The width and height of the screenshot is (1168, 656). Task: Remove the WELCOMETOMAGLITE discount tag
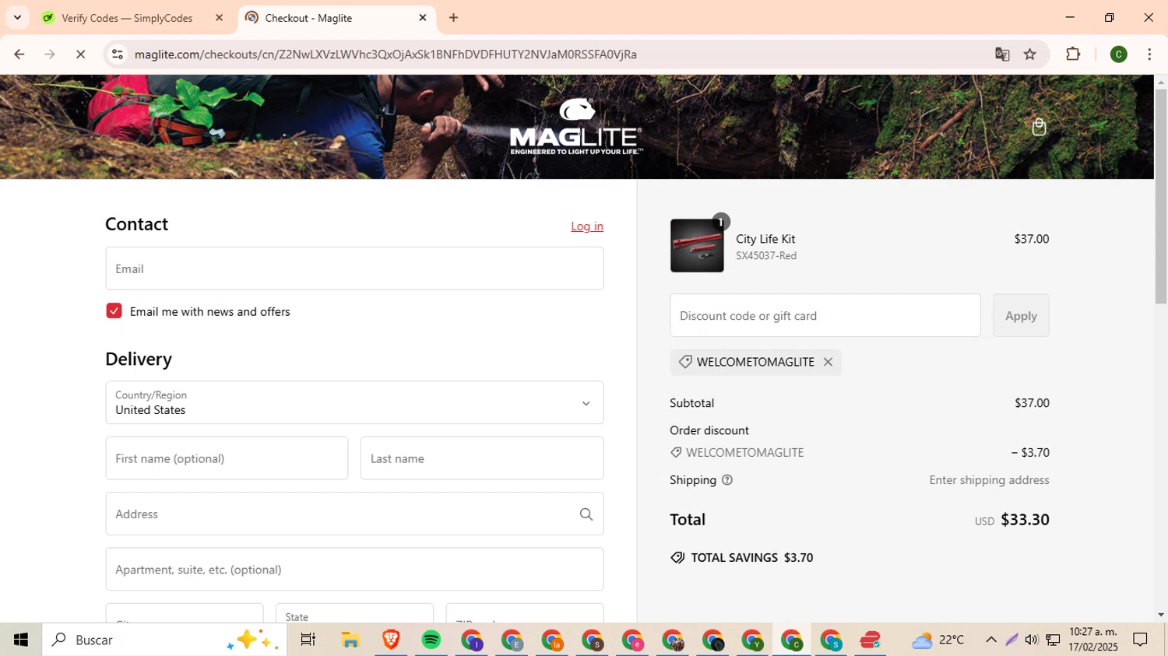click(828, 362)
